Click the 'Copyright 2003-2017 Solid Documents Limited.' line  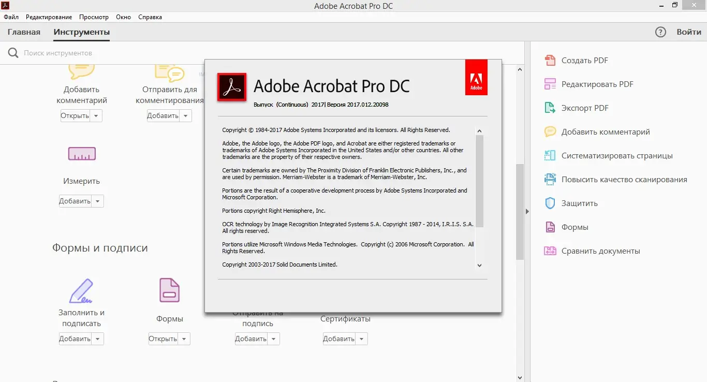(280, 265)
